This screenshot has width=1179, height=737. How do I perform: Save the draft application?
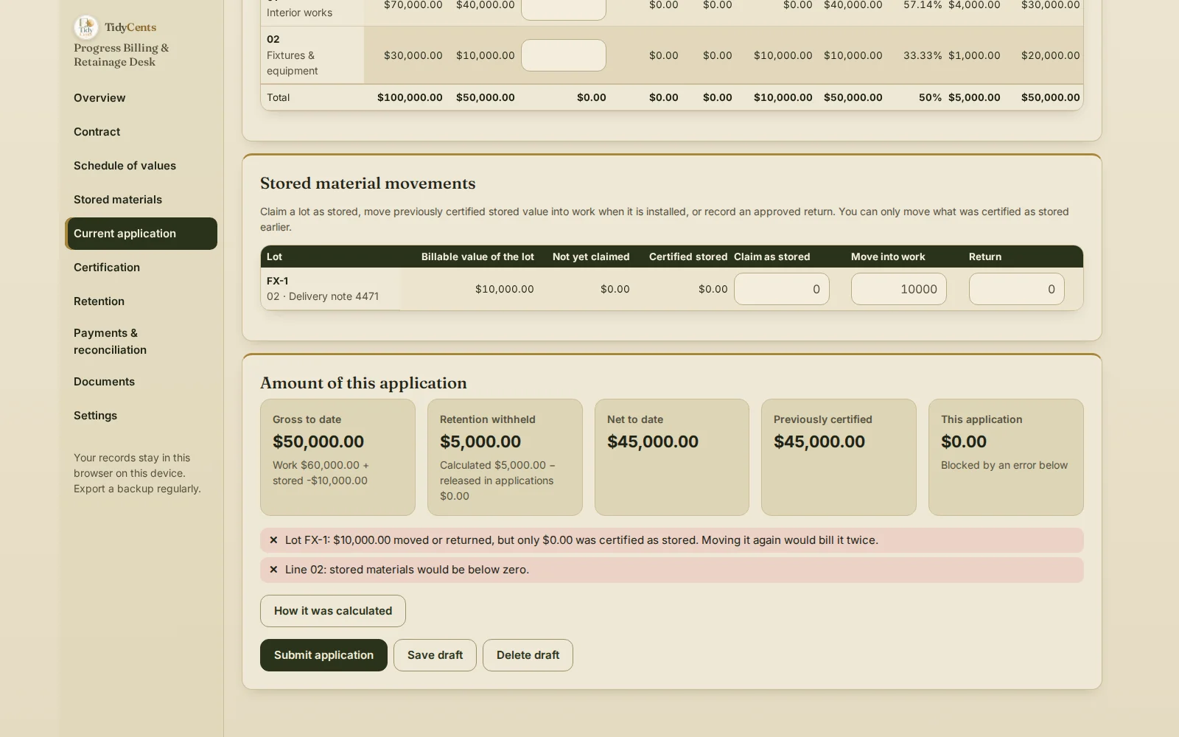click(x=435, y=655)
